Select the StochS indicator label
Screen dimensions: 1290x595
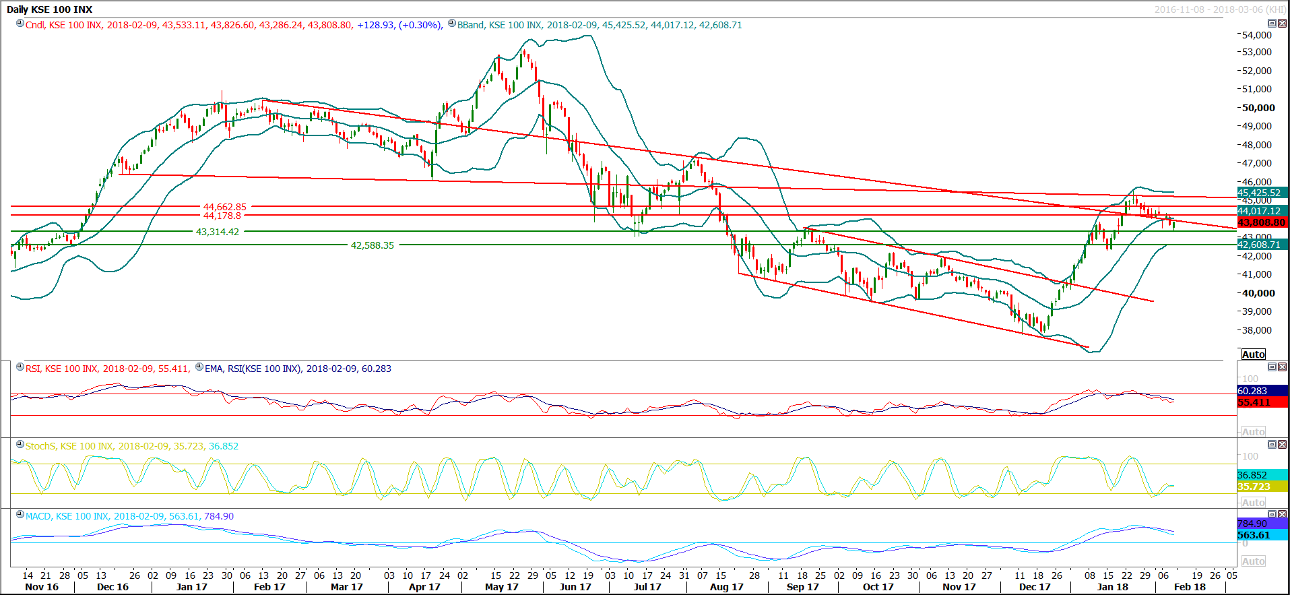click(132, 446)
